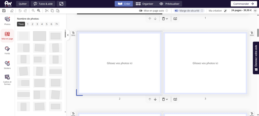Open delete options for pages 2-3 spread
The image size is (259, 116).
(x=165, y=99)
